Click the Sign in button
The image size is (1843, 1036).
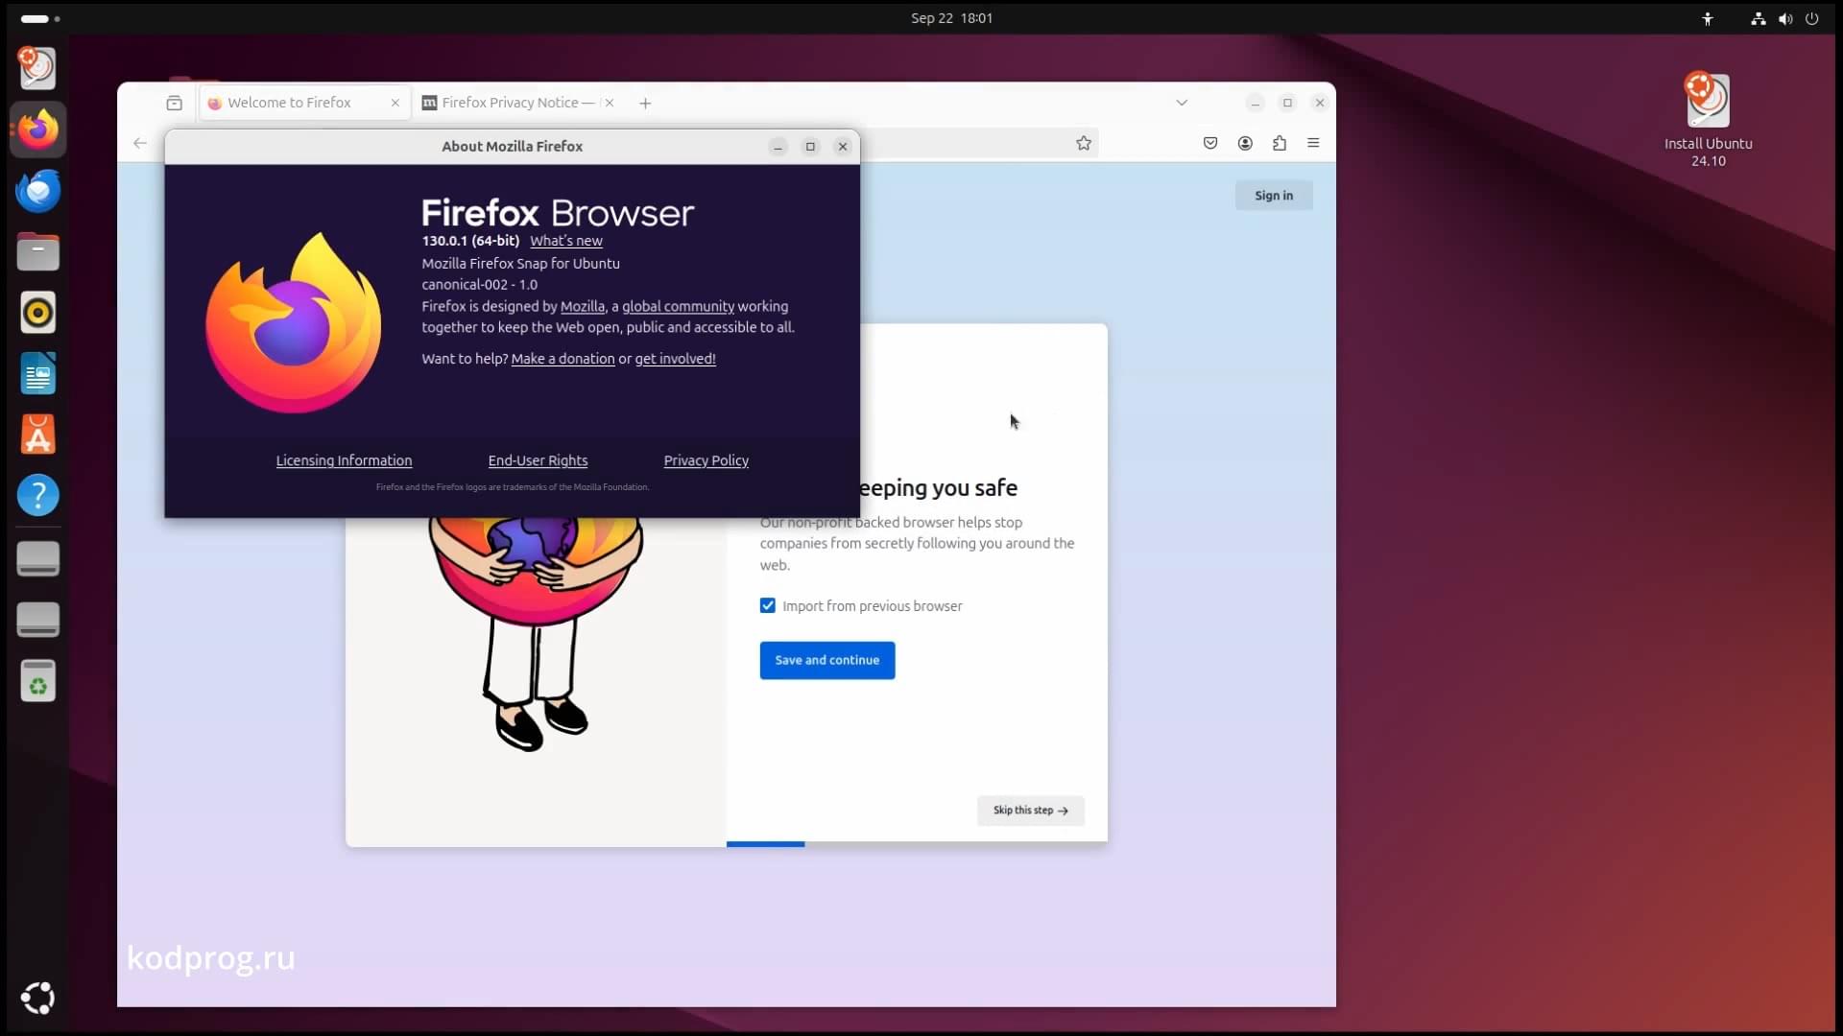1274,196
